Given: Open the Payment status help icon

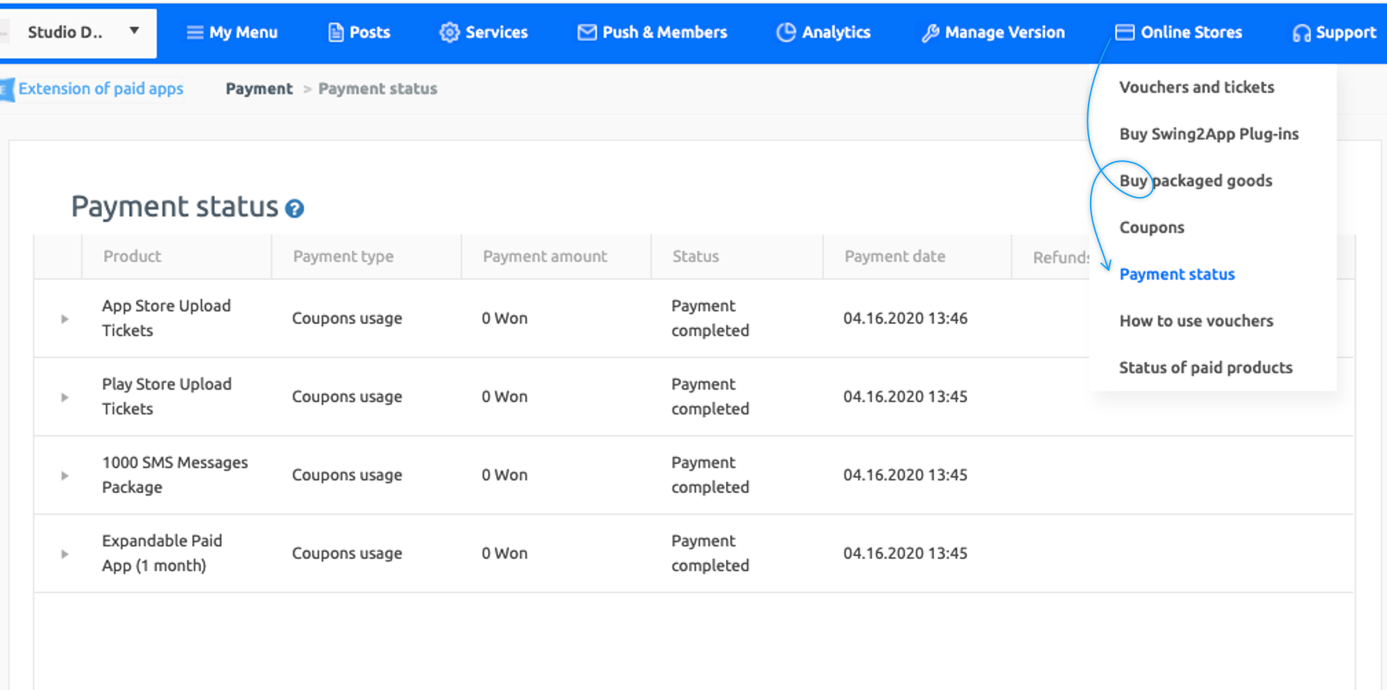Looking at the screenshot, I should (295, 209).
